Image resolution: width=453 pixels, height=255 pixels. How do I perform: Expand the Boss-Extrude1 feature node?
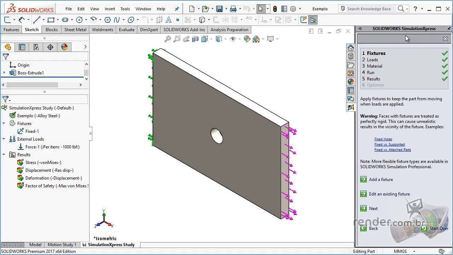pyautogui.click(x=4, y=73)
